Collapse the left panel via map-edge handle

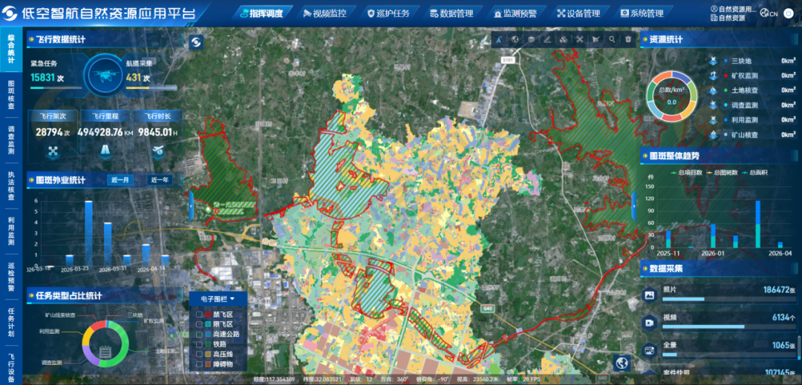click(191, 205)
